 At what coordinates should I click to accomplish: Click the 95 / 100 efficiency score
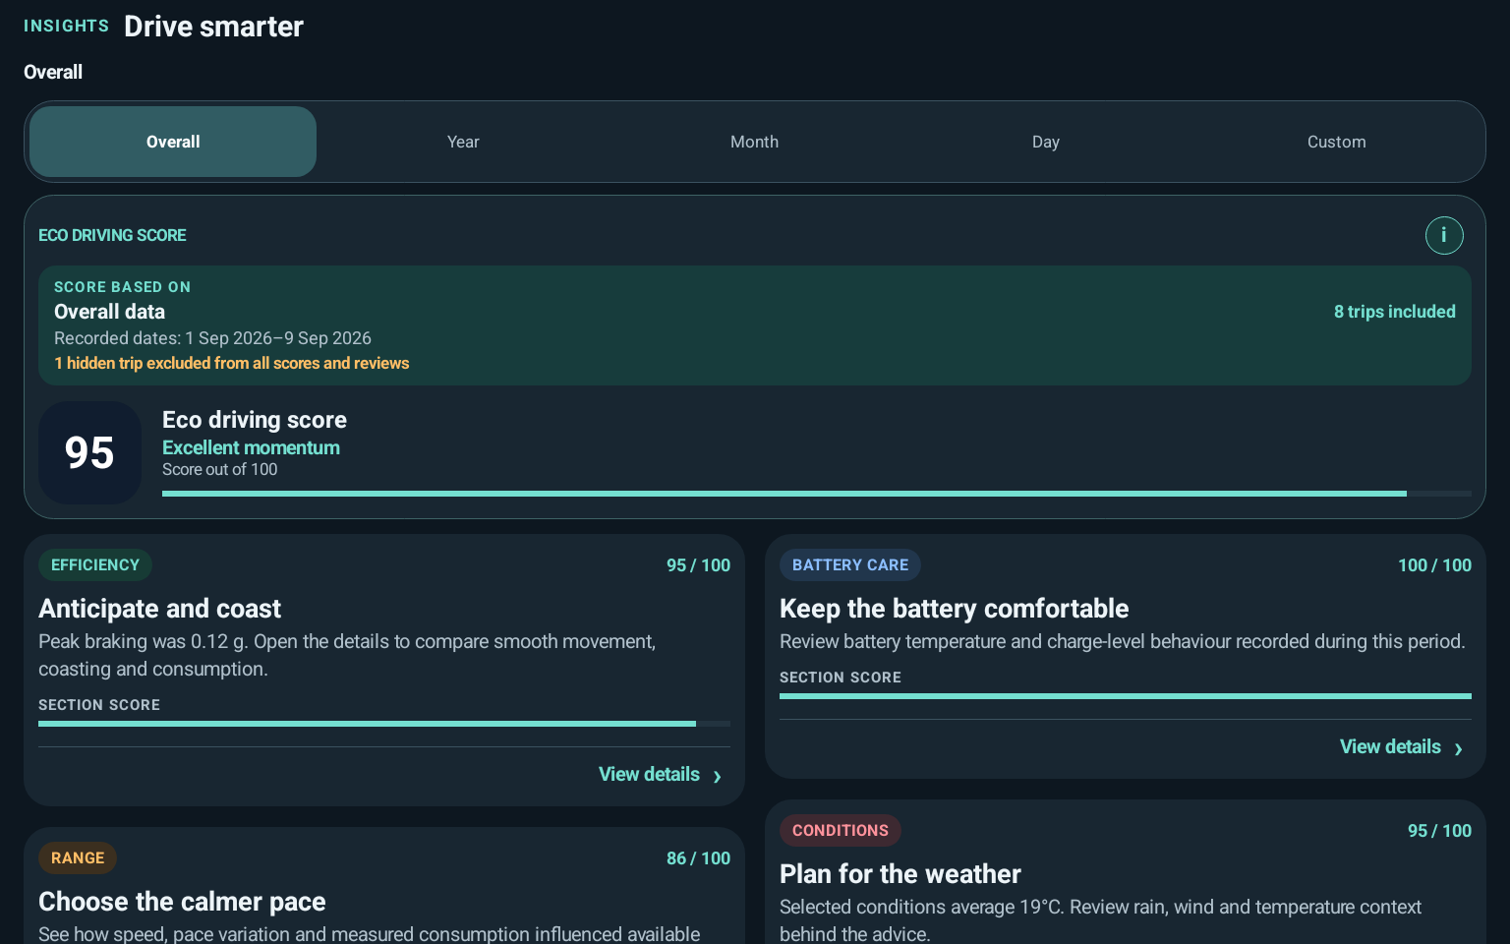point(698,565)
